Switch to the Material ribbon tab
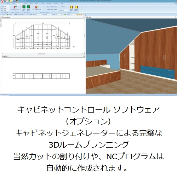 coord(56,4)
